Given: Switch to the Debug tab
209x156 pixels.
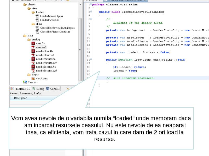Looking at the screenshot, I should (x=38, y=89).
